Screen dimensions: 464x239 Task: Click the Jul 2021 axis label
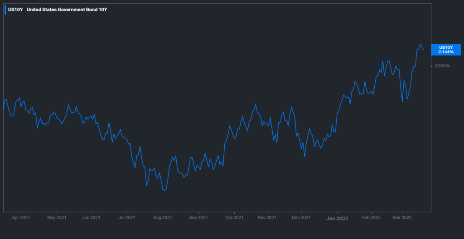pos(127,218)
